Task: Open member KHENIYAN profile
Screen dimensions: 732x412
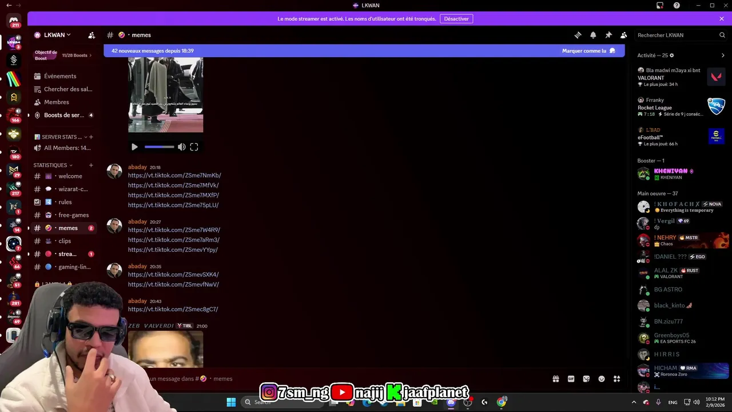Action: [x=682, y=174]
